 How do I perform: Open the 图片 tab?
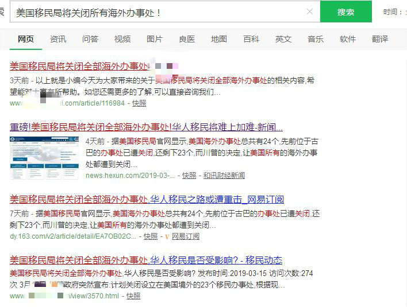[155, 39]
